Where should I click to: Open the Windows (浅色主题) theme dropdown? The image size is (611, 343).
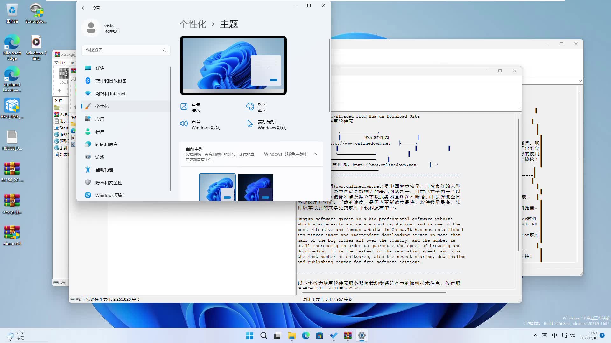pyautogui.click(x=285, y=154)
